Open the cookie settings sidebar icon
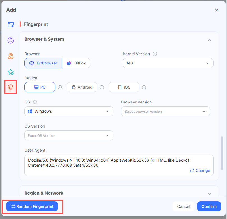Viewport: 227px width, 219px height. click(x=11, y=40)
